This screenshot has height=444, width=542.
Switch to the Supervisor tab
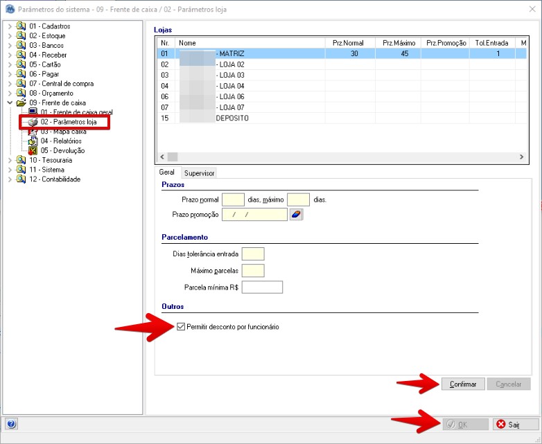pos(199,173)
